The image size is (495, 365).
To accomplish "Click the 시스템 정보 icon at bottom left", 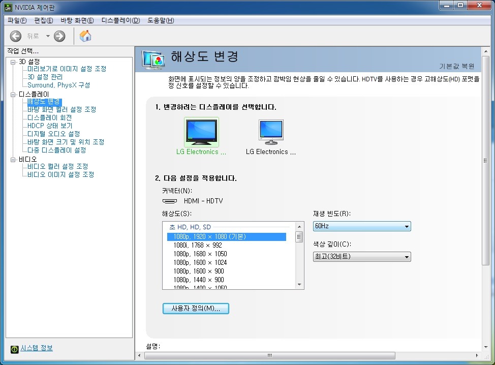I will tap(15, 349).
